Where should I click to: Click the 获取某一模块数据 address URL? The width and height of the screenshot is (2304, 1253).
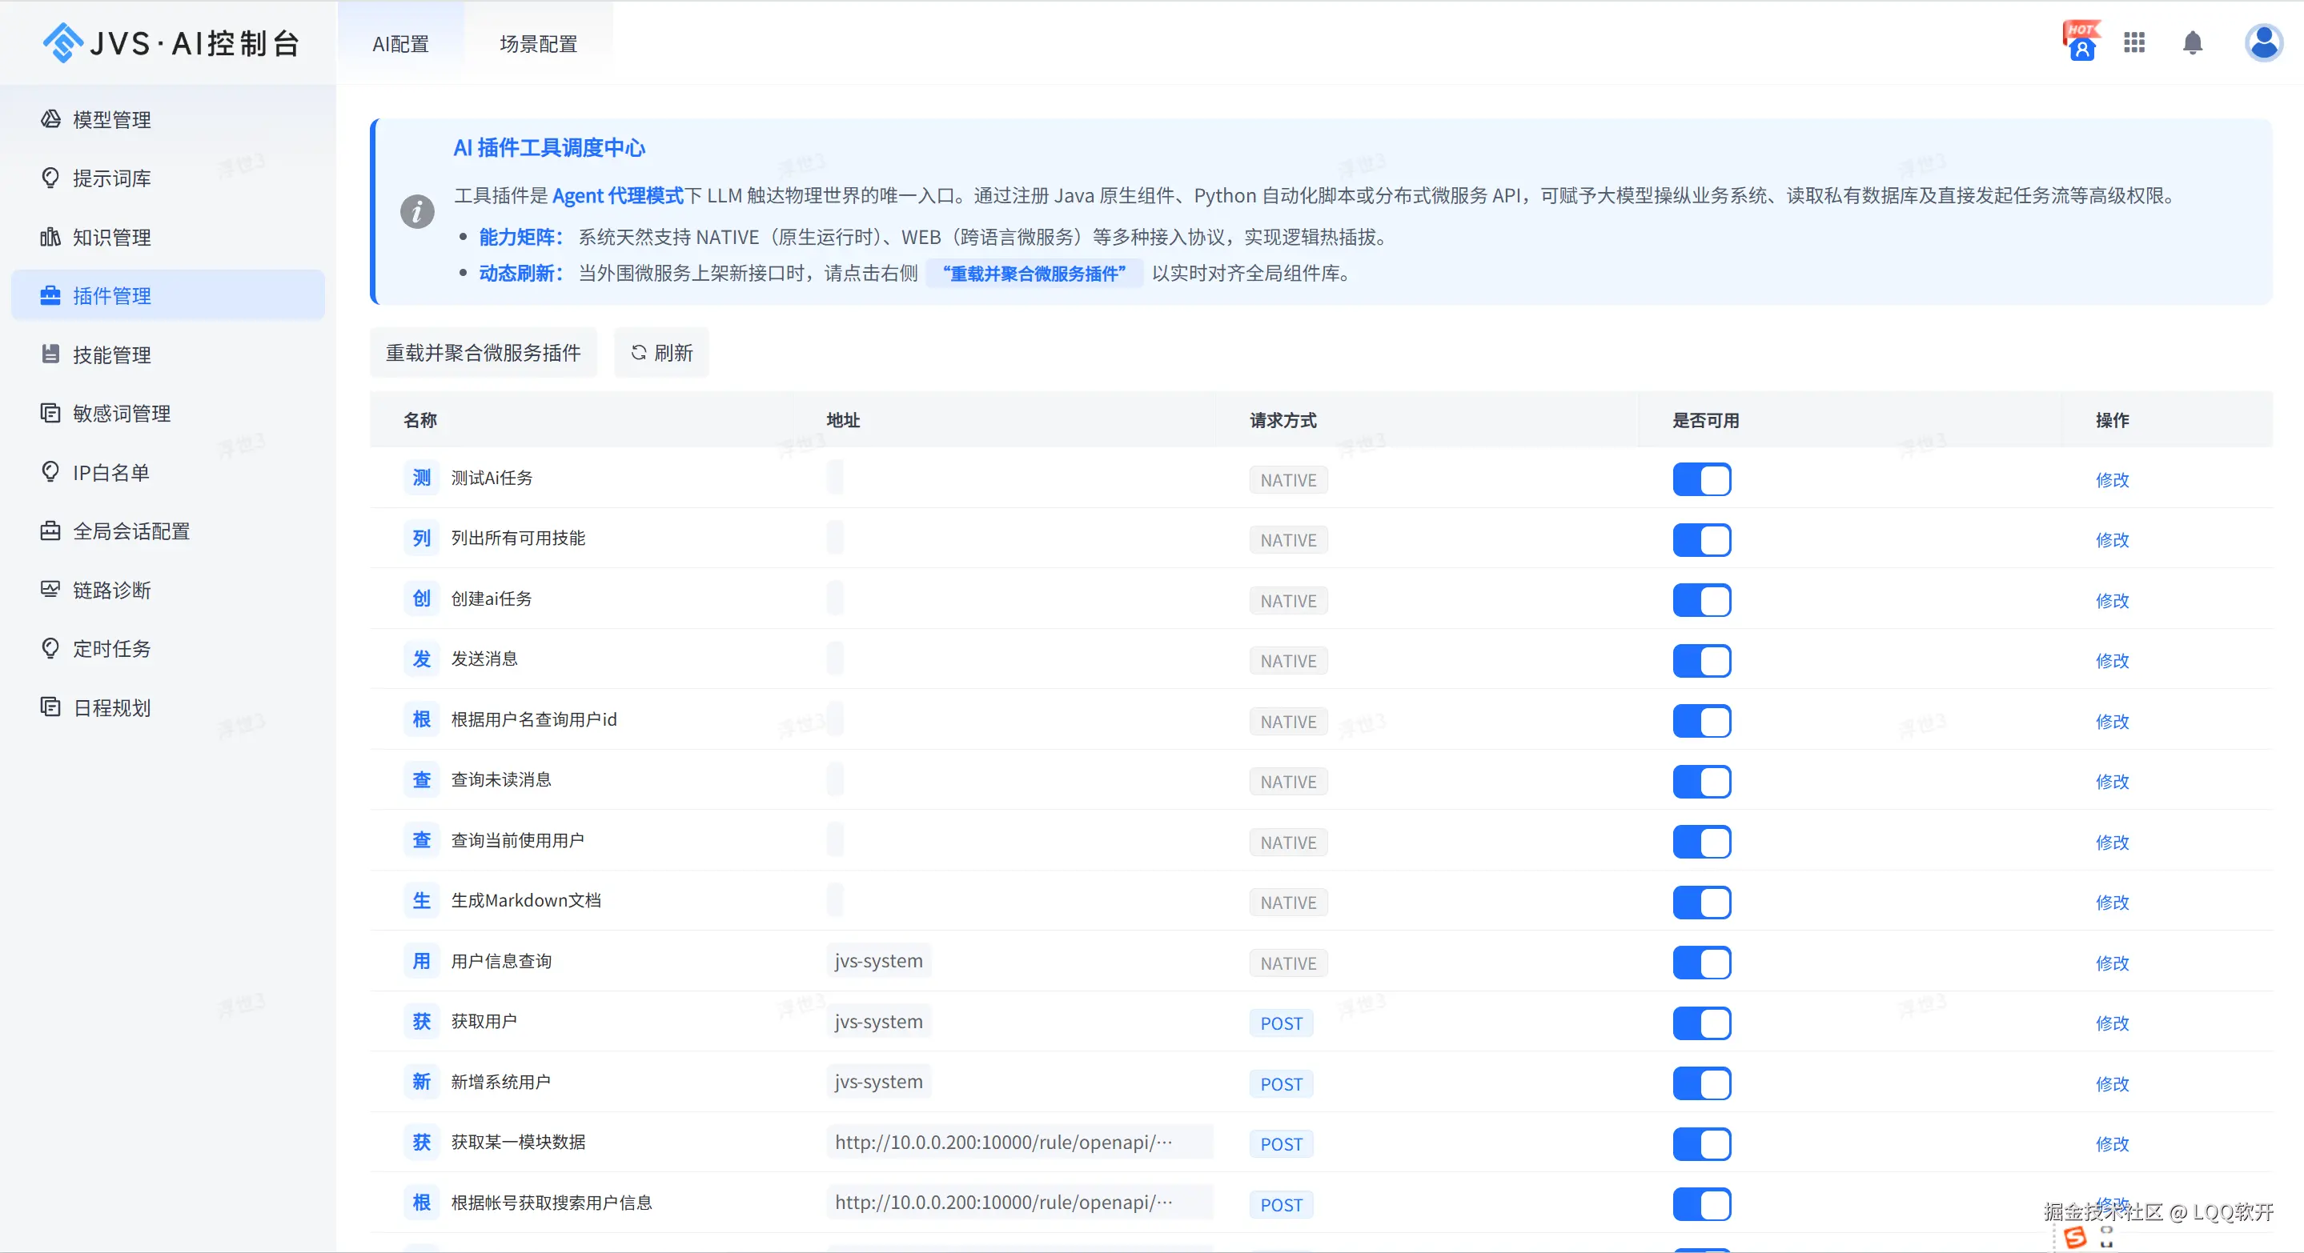click(1002, 1142)
